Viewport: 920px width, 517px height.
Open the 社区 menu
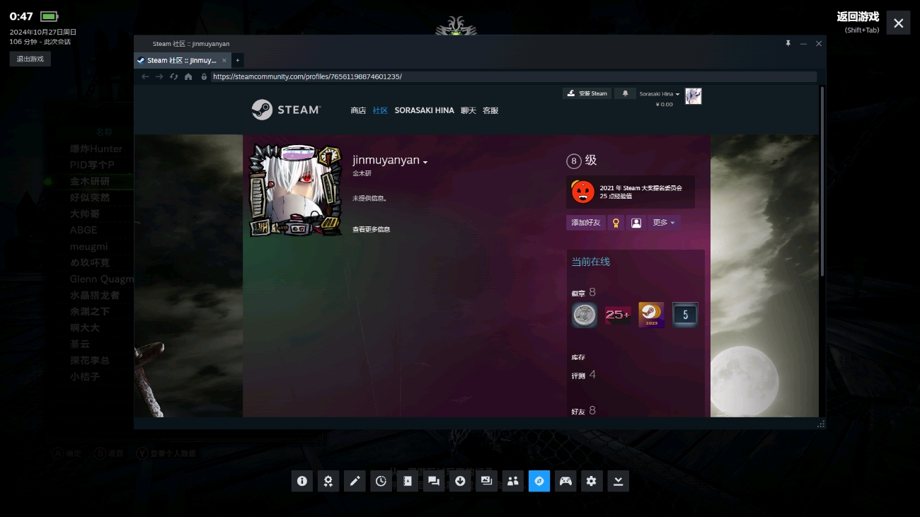click(380, 110)
